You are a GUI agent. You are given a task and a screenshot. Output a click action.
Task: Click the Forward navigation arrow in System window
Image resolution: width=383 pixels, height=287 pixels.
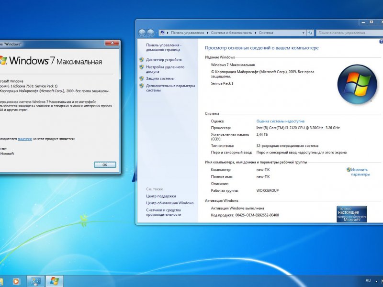150,33
